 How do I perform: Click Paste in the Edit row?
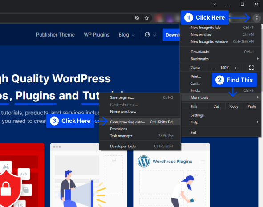(252, 106)
